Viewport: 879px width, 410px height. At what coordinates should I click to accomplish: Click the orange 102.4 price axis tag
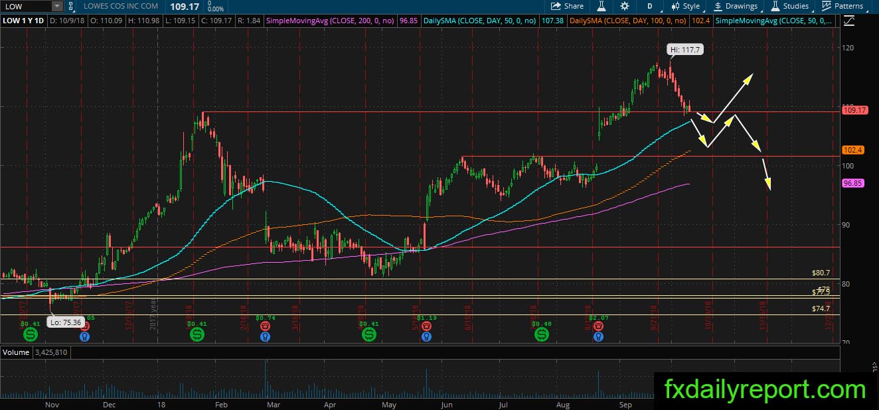tap(852, 150)
